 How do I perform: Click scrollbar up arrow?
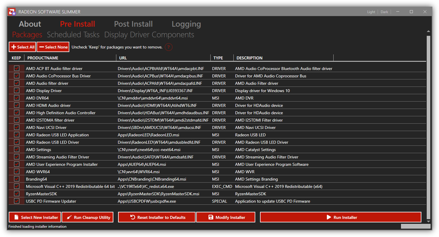[428, 32]
